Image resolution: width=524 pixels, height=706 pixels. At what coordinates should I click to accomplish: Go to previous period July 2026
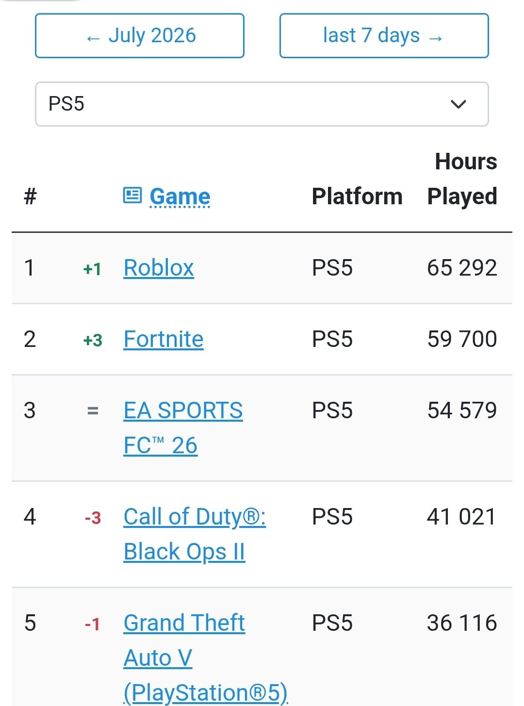pyautogui.click(x=140, y=36)
